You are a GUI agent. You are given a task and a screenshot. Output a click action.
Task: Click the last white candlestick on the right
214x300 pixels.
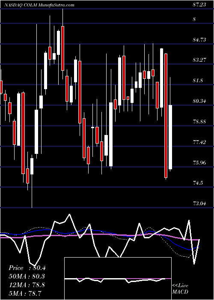(170, 137)
